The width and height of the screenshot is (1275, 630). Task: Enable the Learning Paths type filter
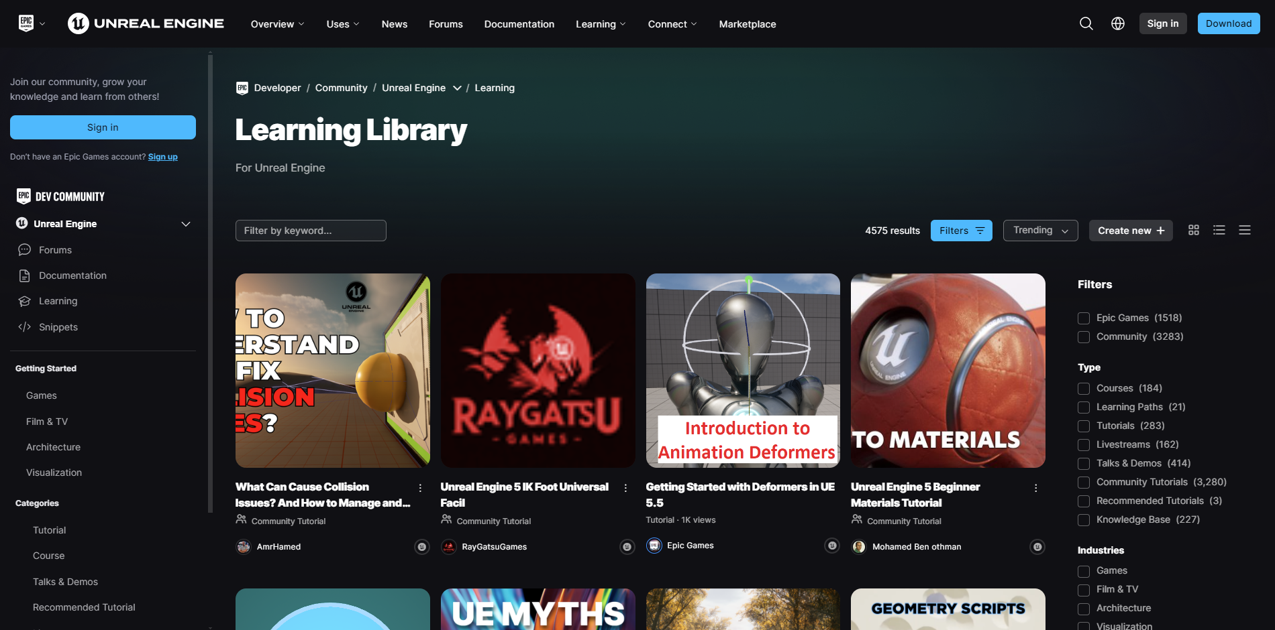click(1084, 407)
